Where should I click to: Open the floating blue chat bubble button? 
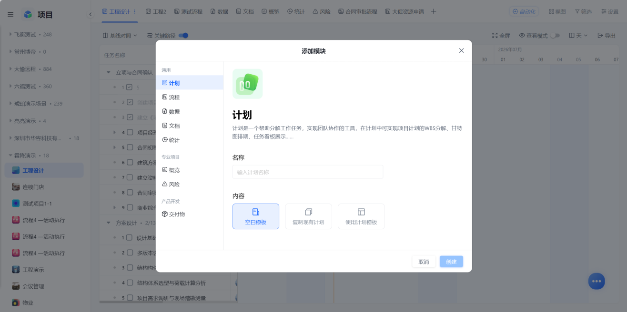point(597,281)
